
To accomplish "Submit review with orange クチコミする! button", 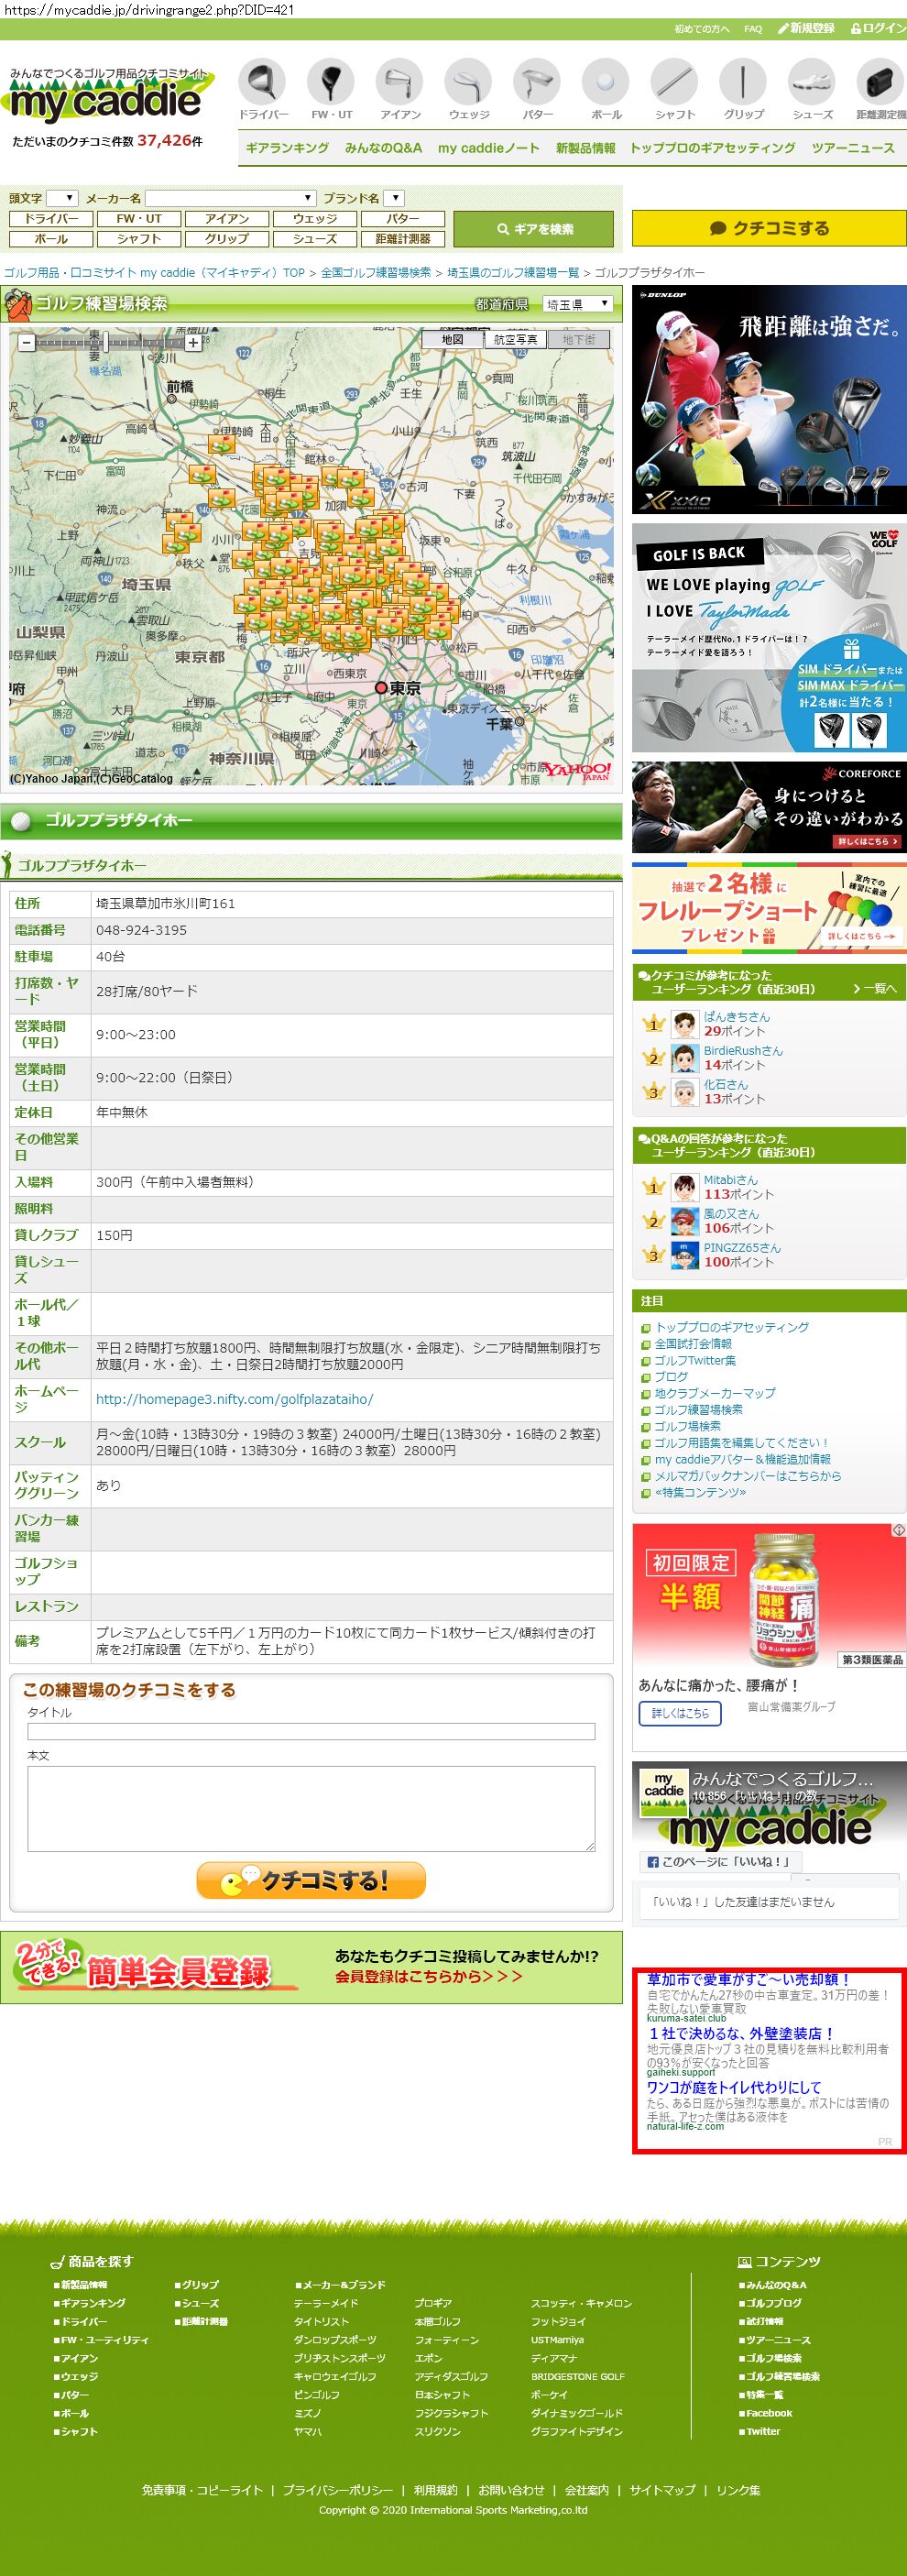I will point(311,1880).
